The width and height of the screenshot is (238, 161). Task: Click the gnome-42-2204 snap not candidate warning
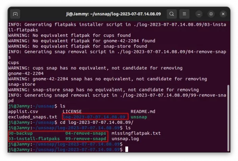click(x=107, y=79)
